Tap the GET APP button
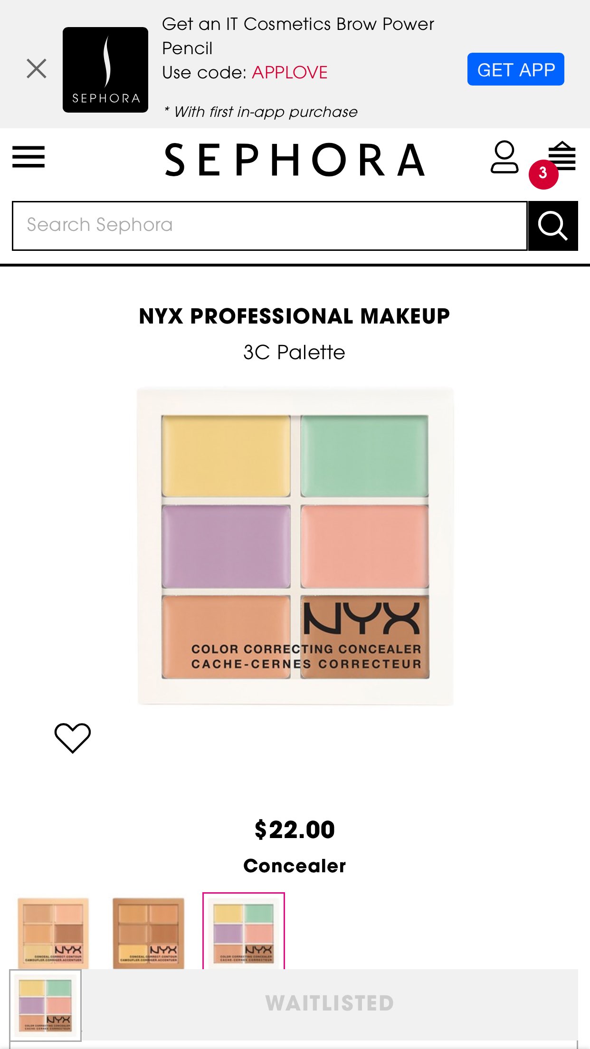This screenshot has width=590, height=1049. pyautogui.click(x=515, y=69)
